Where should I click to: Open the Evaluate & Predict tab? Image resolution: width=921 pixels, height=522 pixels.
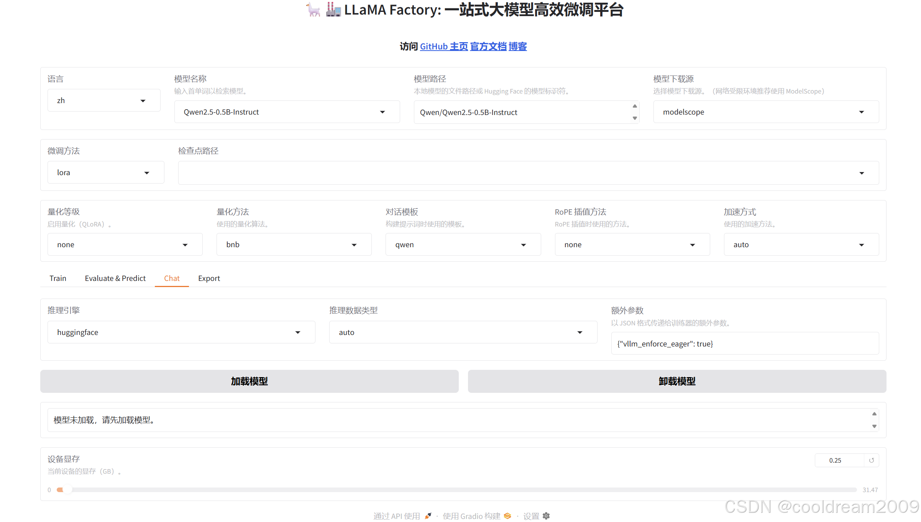pyautogui.click(x=115, y=278)
